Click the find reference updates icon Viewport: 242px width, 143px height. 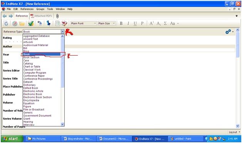click(40, 24)
